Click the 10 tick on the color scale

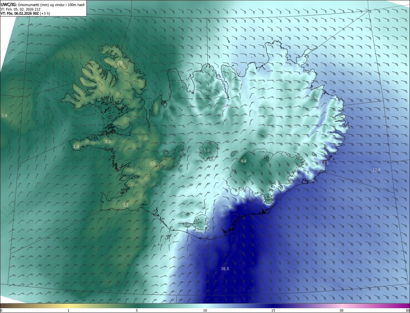pyautogui.click(x=205, y=310)
